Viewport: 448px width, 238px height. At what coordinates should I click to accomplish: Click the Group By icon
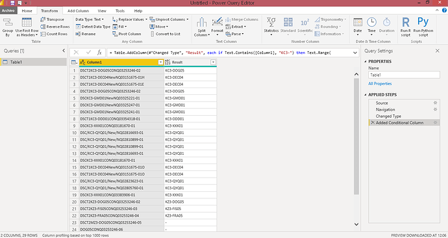[x=7, y=23]
